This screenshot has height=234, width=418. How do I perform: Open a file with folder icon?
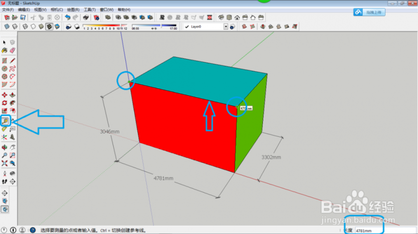[x=15, y=17]
